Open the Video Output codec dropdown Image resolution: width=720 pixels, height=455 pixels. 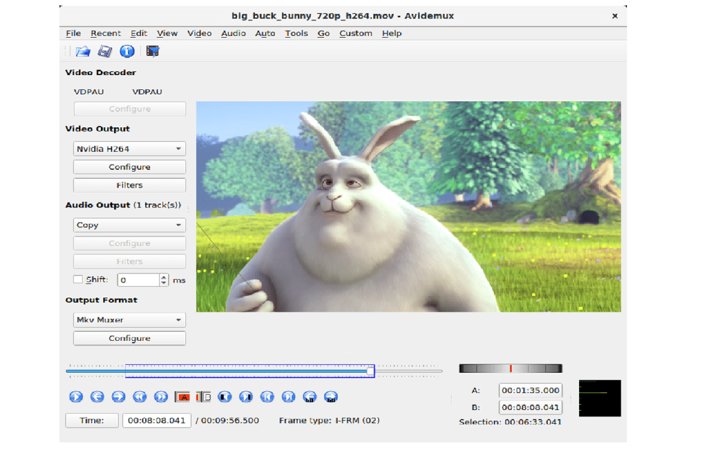(129, 148)
